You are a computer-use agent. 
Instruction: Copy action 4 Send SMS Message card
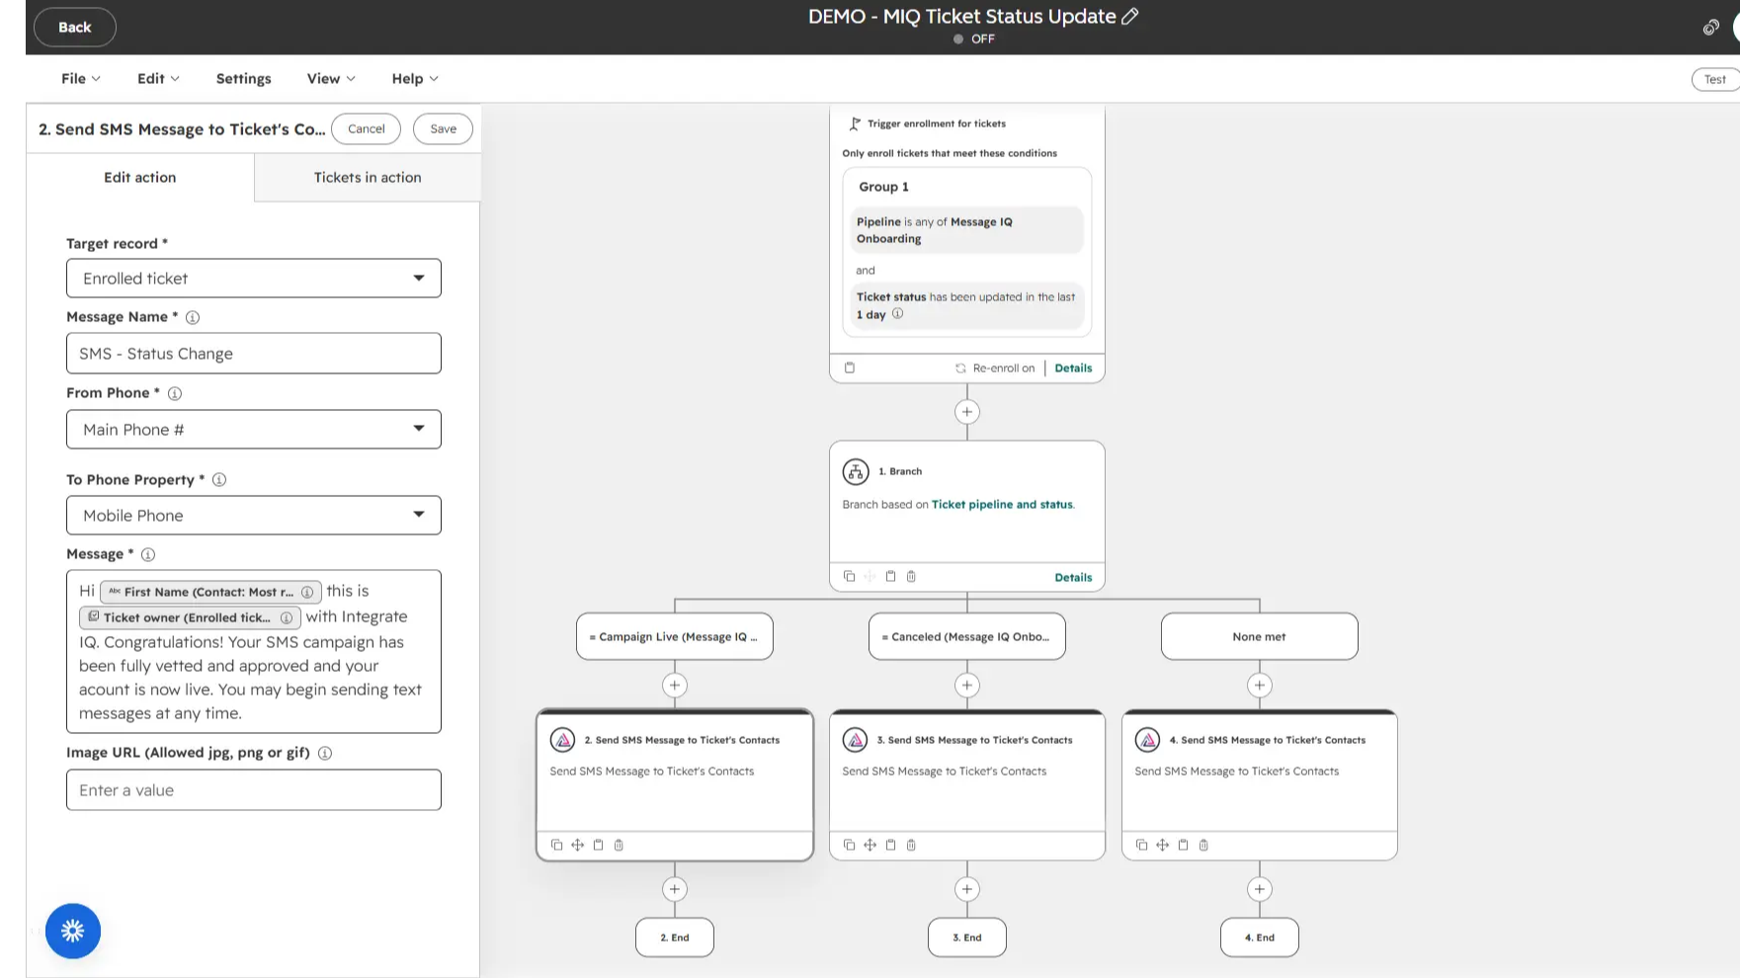pos(1141,845)
